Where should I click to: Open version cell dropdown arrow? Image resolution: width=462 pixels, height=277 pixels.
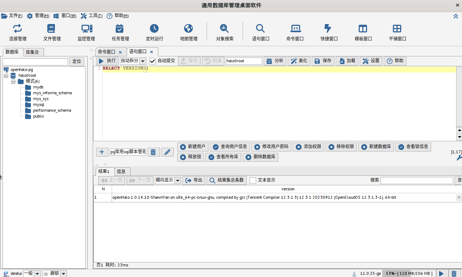coord(458,198)
